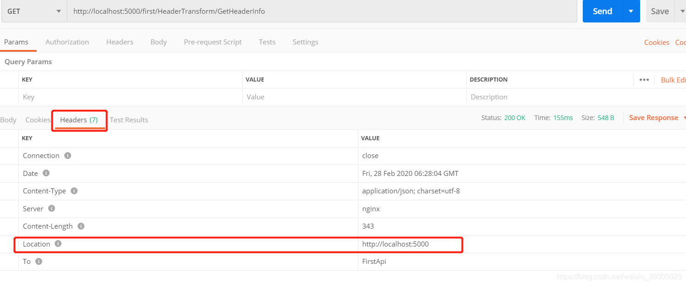Switch to the Params tab
Image resolution: width=686 pixels, height=285 pixels.
[16, 42]
